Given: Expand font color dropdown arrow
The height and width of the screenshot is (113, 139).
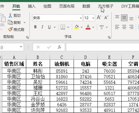Looking at the screenshot, I should (x=93, y=27).
